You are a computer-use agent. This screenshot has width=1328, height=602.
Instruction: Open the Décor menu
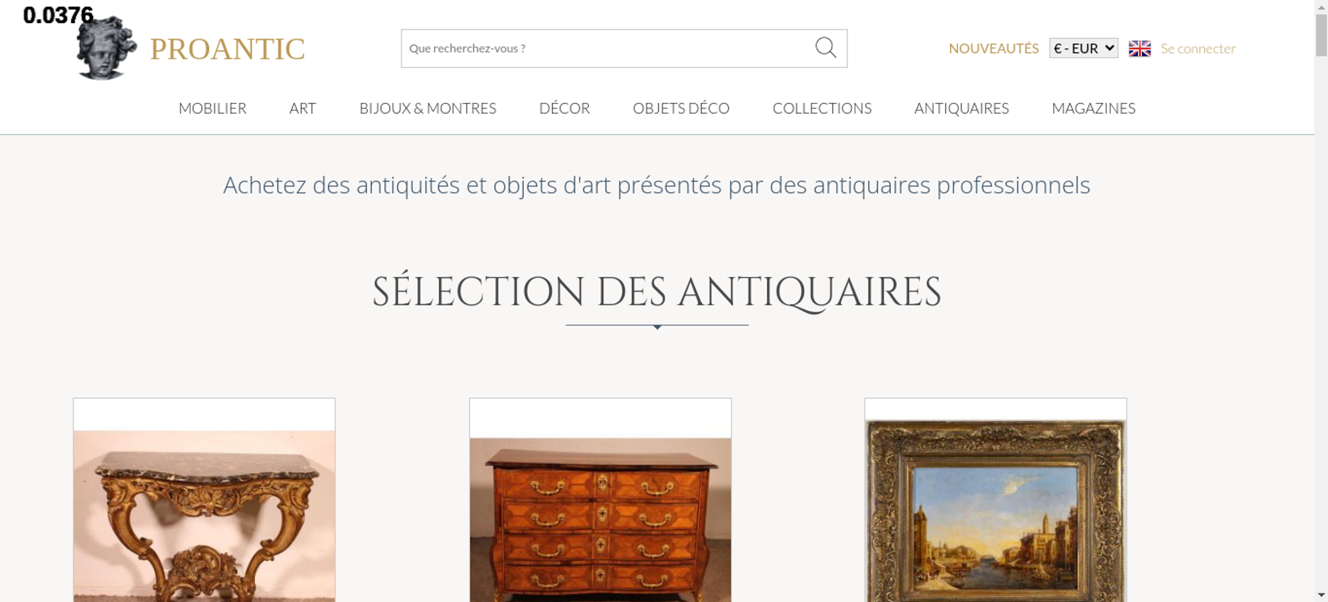click(564, 108)
